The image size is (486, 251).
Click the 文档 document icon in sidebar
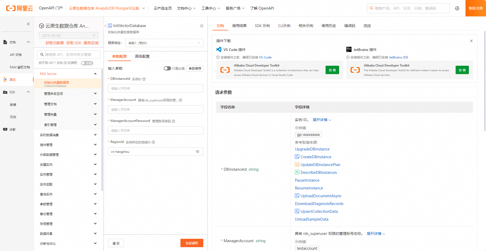[5, 42]
